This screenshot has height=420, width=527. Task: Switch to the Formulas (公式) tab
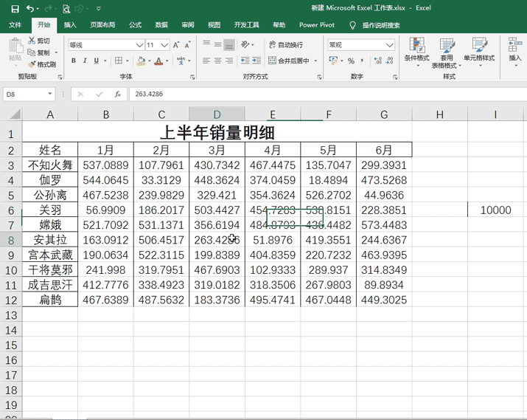click(136, 25)
